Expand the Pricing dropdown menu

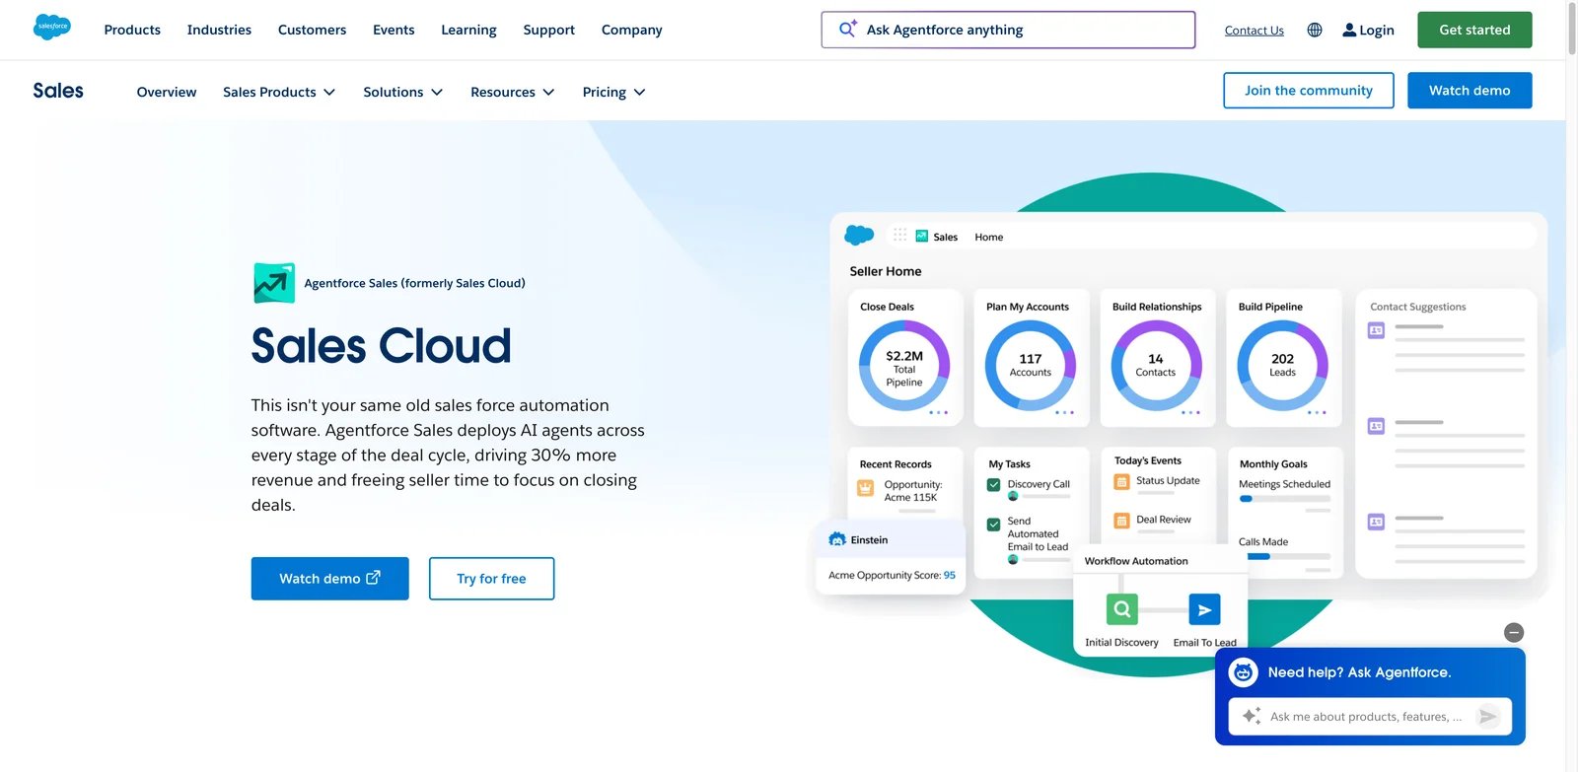[613, 92]
